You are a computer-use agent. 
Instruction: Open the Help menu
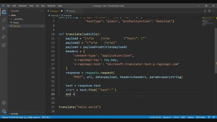click(60, 6)
